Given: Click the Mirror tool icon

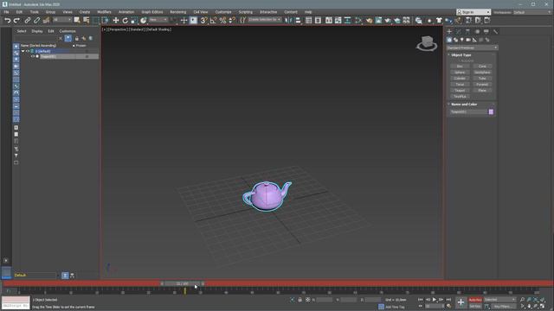Looking at the screenshot, I should pos(288,21).
